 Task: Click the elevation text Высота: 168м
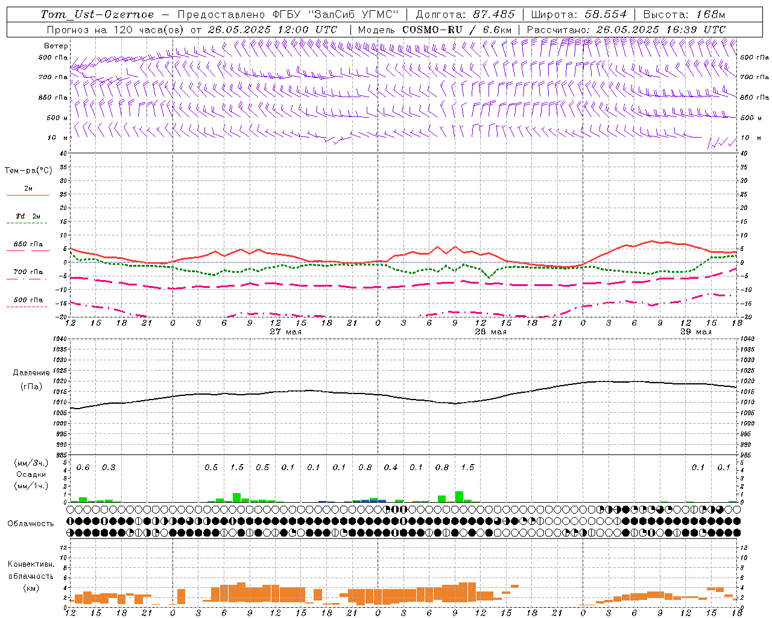point(685,14)
